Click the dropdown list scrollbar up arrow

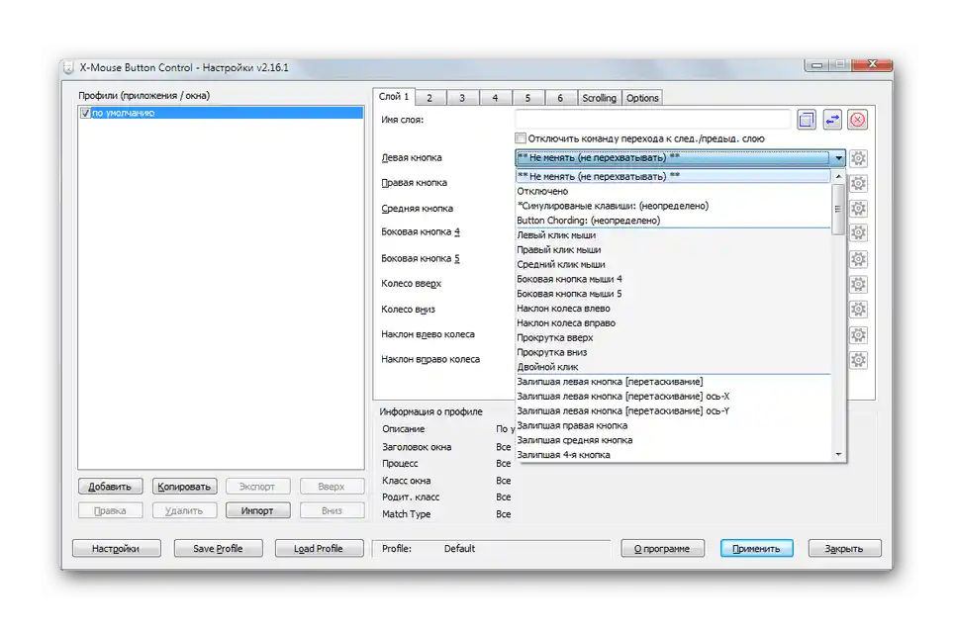coord(838,176)
